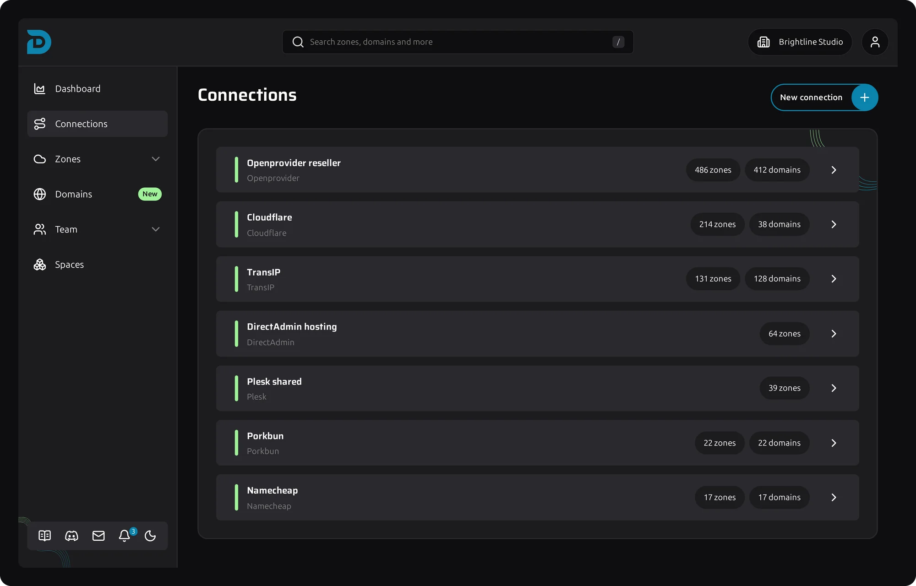
Task: Open the user profile icon
Action: click(x=875, y=42)
